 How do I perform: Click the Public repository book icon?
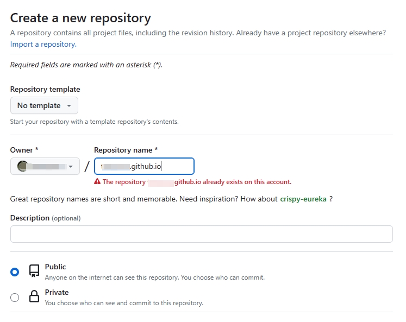[x=34, y=271]
